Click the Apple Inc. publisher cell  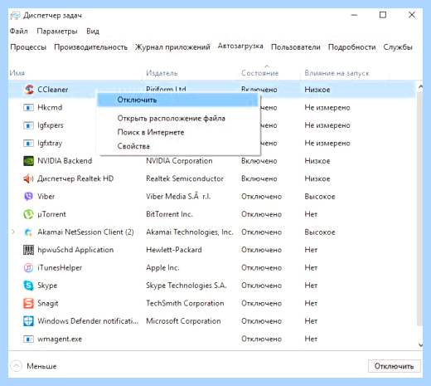tap(162, 268)
